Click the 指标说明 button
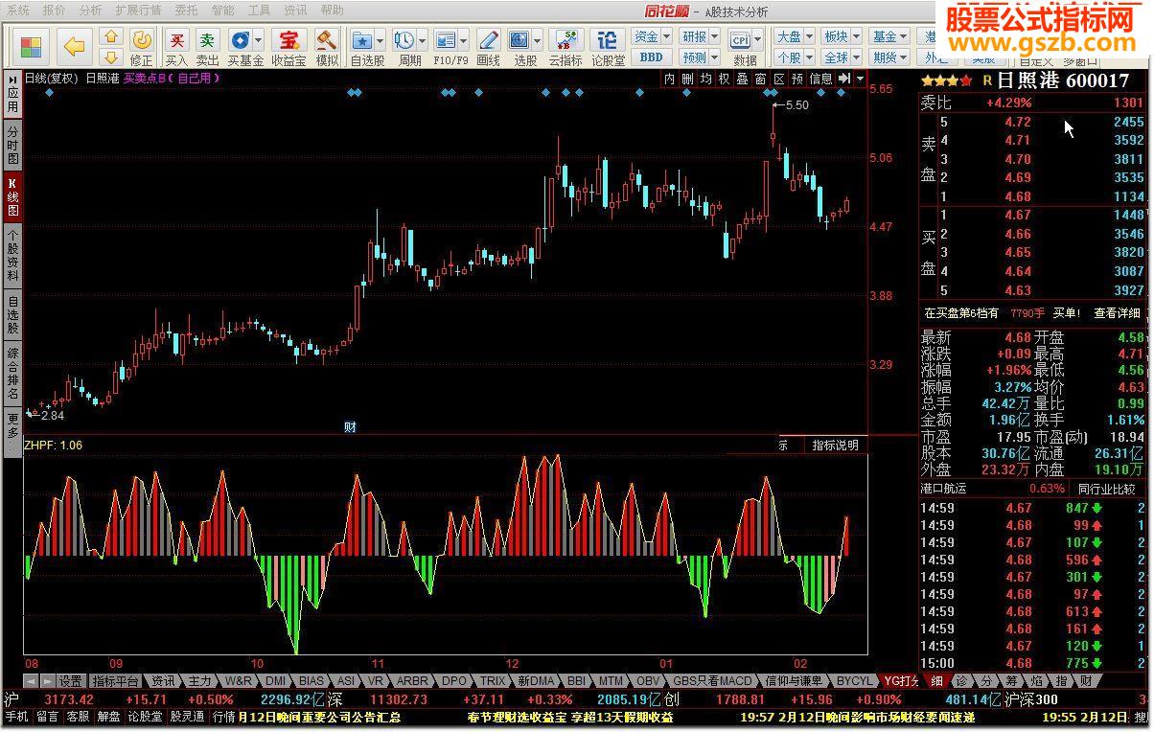1154x732 pixels. click(836, 446)
